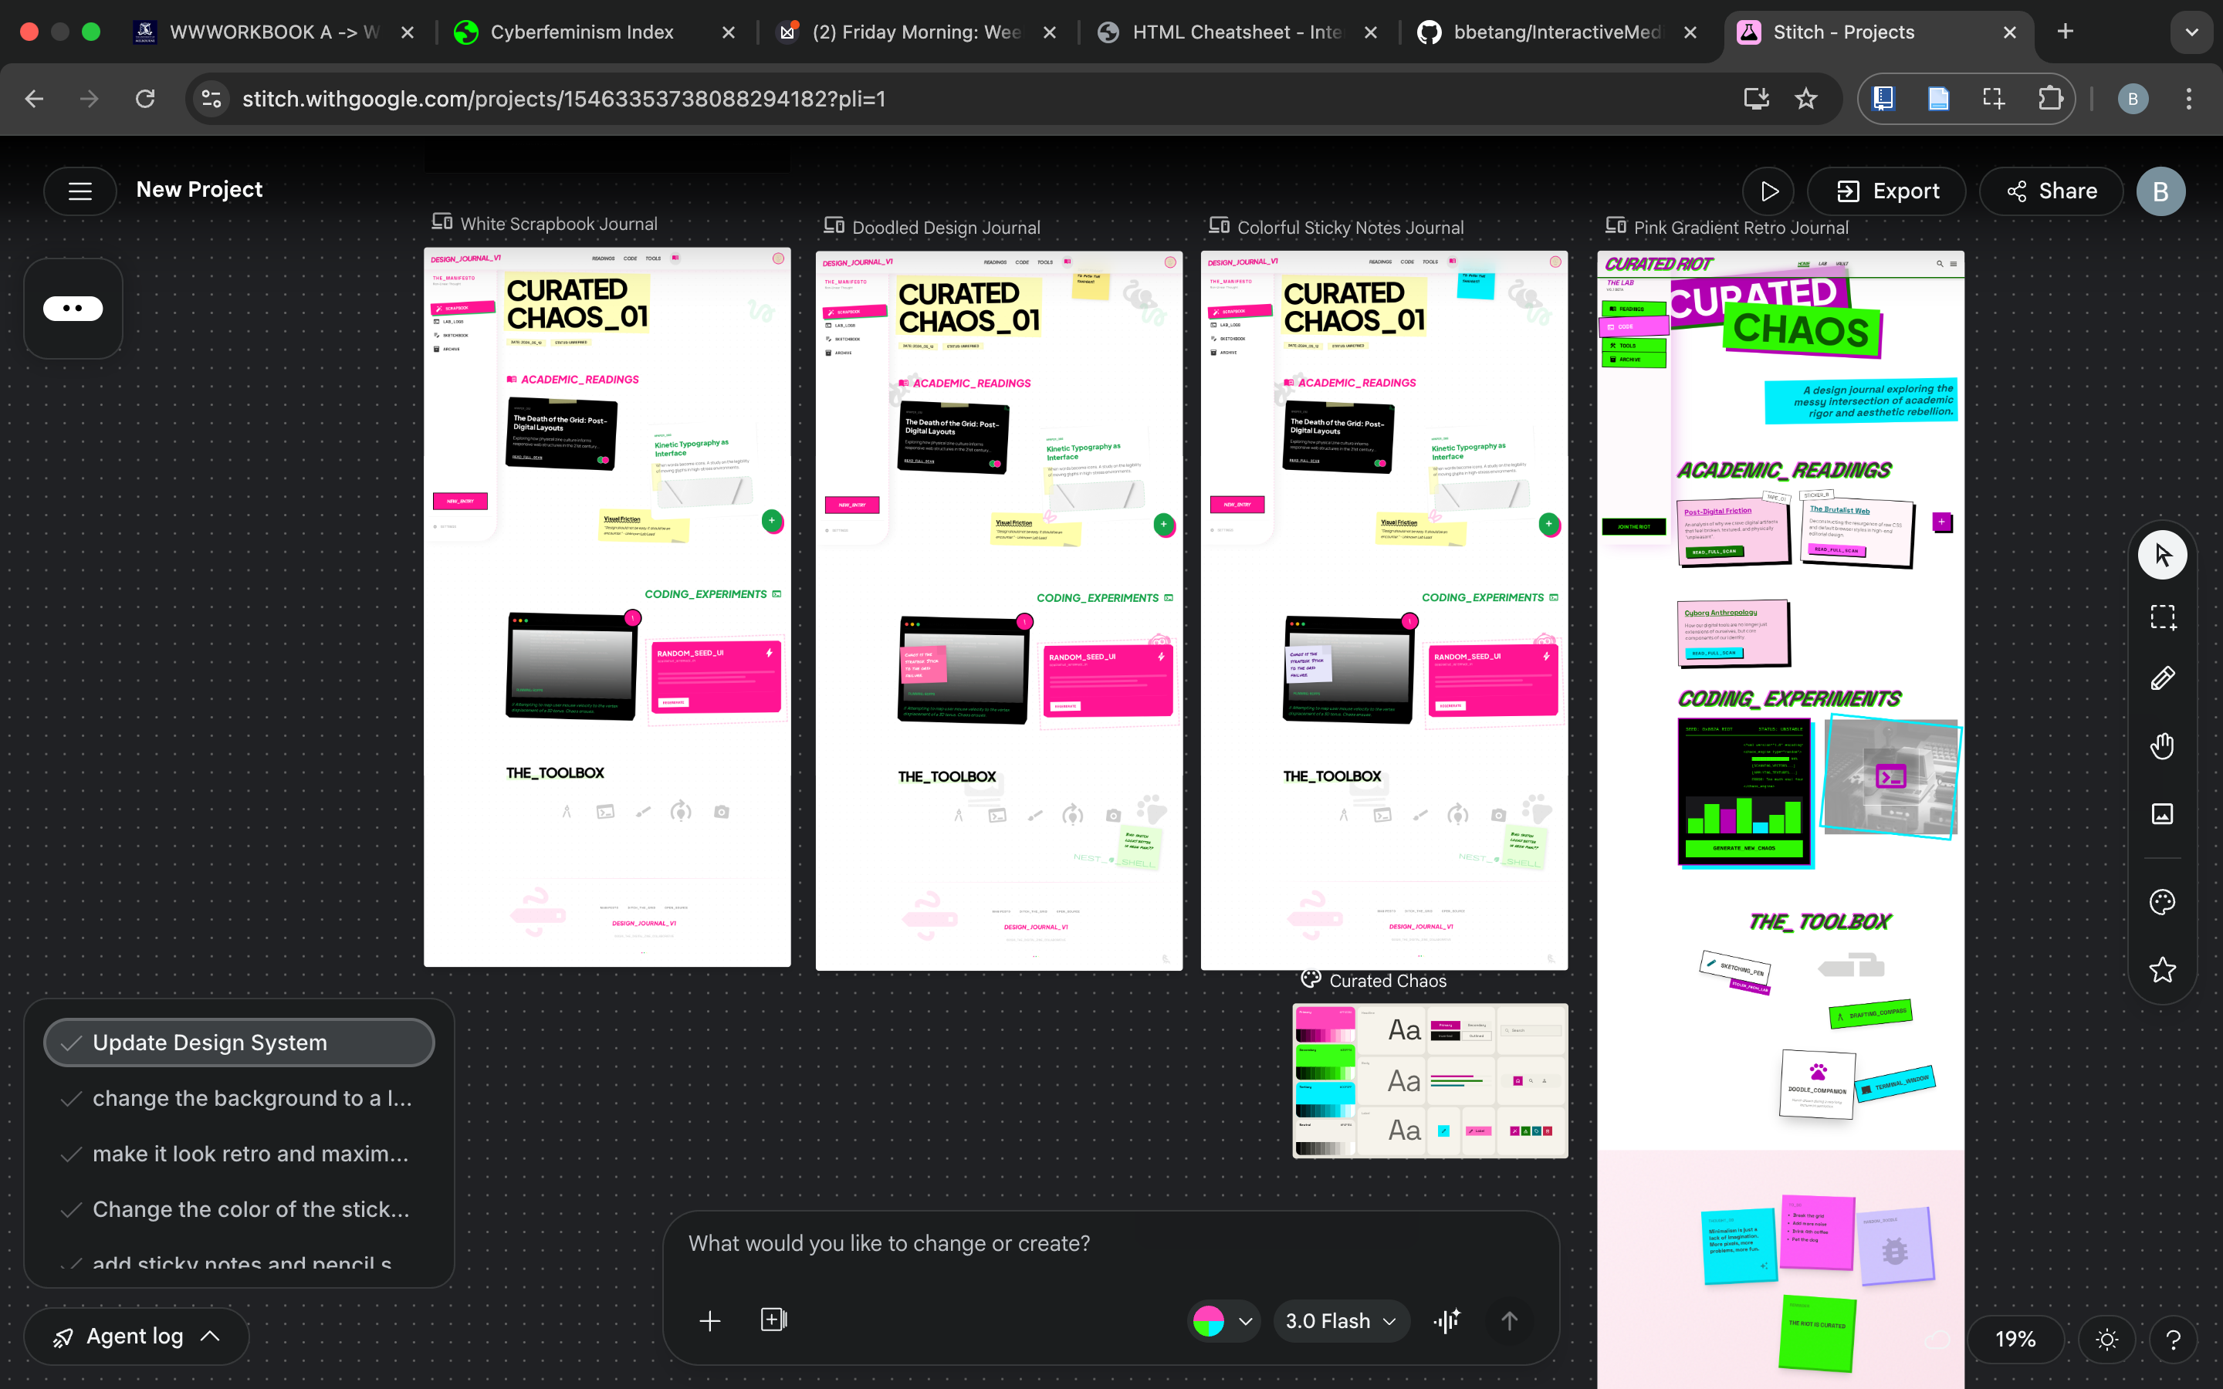The height and width of the screenshot is (1389, 2223).
Task: Toggle the light/dark theme icon
Action: 2106,1340
